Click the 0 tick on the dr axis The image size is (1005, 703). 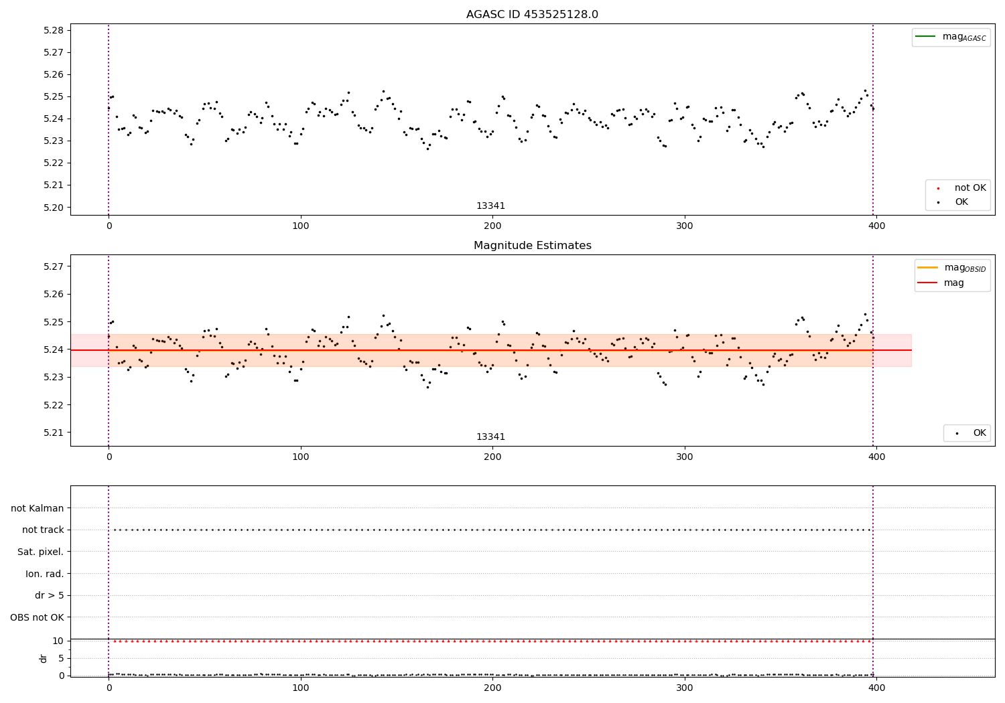[x=61, y=676]
